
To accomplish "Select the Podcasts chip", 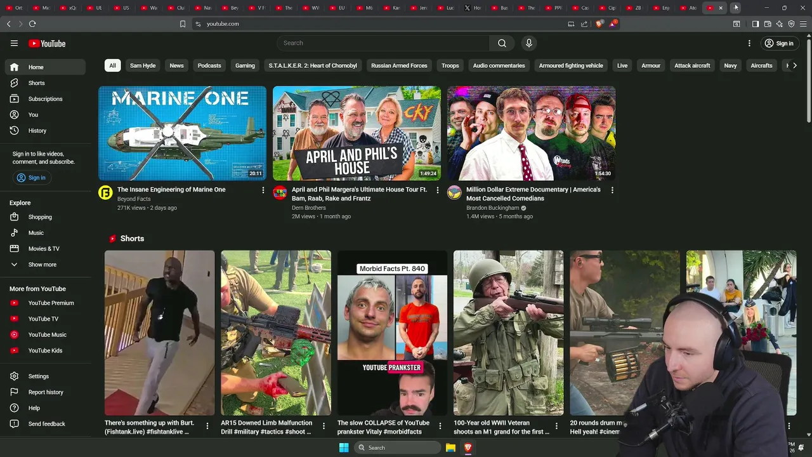I will click(209, 65).
